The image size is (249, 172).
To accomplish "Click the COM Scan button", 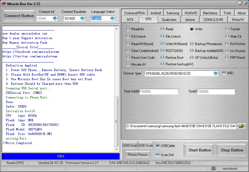I will [130, 145].
